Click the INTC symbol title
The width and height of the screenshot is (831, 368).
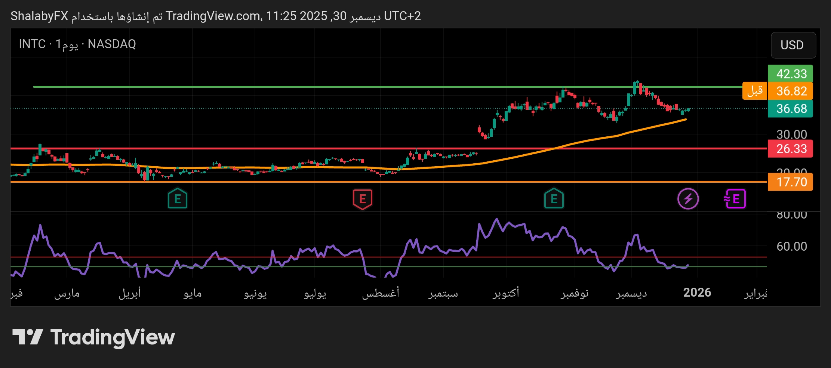coord(32,44)
